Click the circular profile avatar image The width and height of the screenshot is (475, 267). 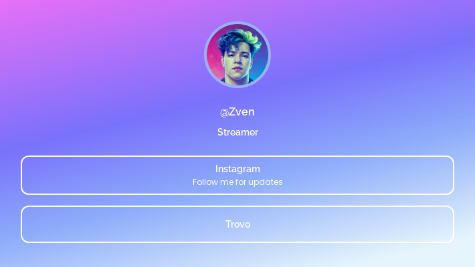237,55
